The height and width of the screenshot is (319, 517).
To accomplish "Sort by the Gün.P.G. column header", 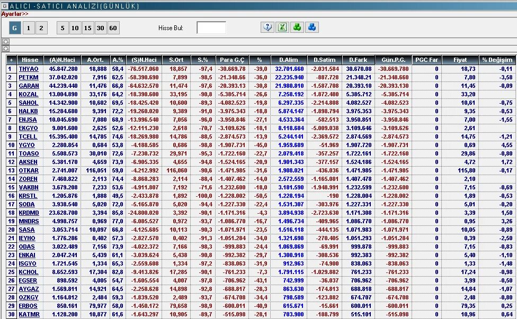I will click(x=394, y=60).
